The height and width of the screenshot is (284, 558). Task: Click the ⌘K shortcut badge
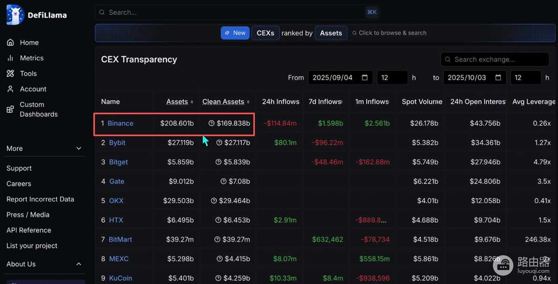[372, 13]
